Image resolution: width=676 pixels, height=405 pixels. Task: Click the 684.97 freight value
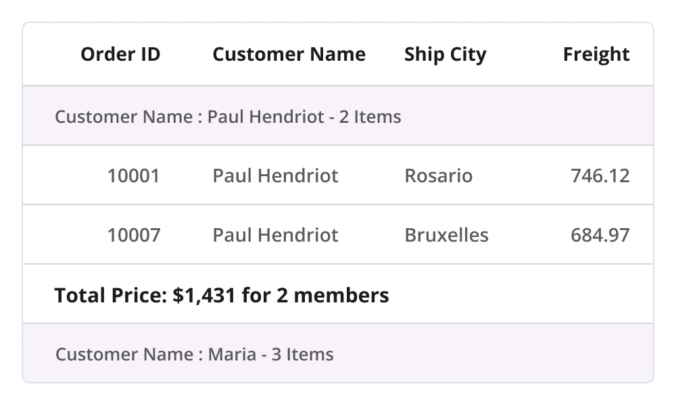600,236
